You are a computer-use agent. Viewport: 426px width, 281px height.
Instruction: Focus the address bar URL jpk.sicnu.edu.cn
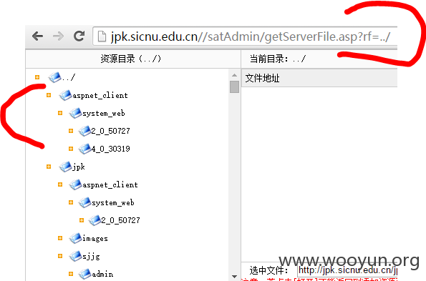click(245, 36)
